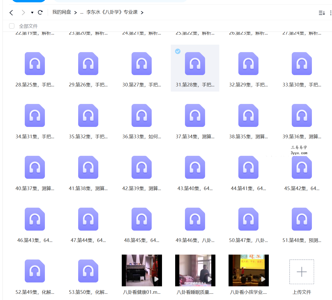Open audio file 47.第44集
This screenshot has height=300, width=332.
tap(88, 219)
